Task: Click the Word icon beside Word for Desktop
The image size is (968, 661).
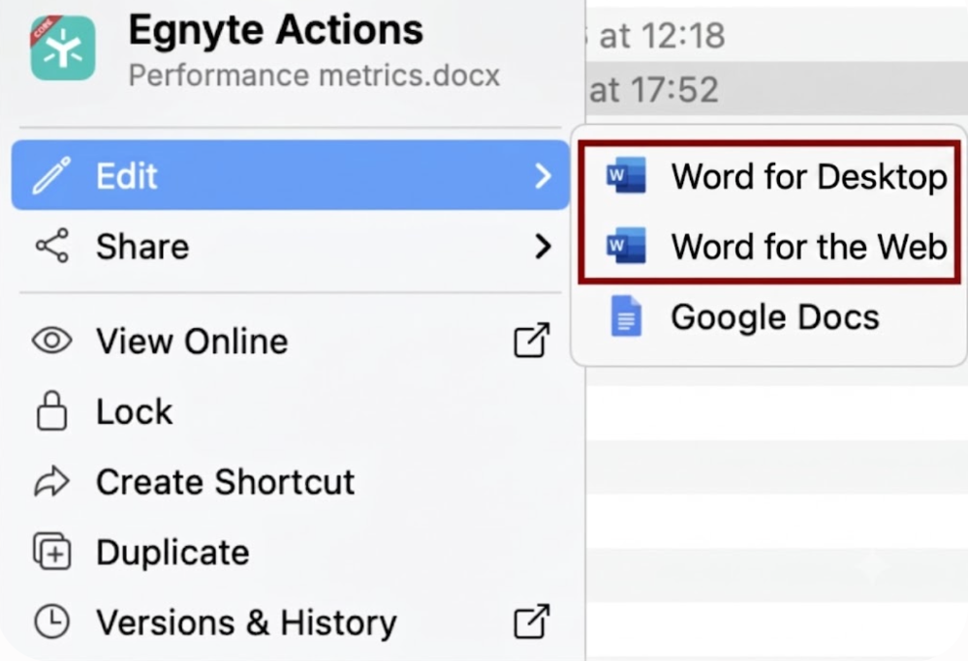Action: pyautogui.click(x=626, y=176)
